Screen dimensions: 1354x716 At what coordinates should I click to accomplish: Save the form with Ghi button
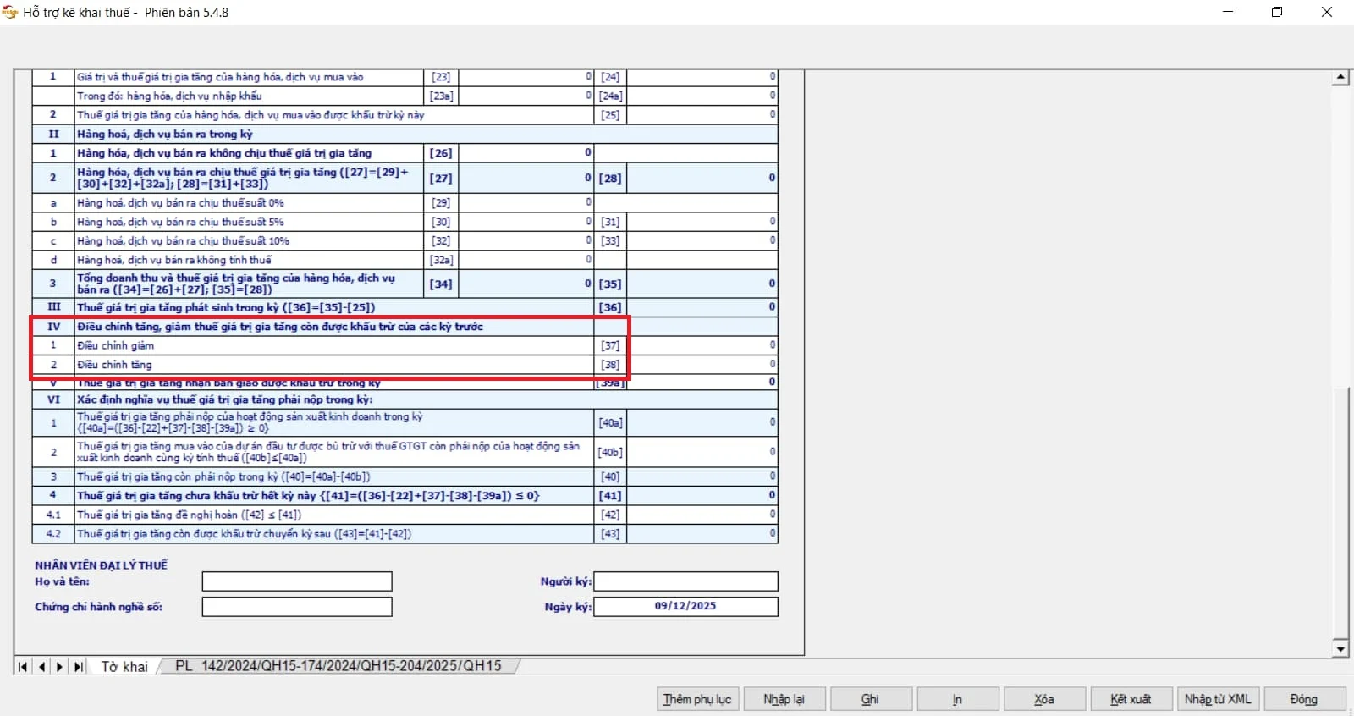pos(870,699)
